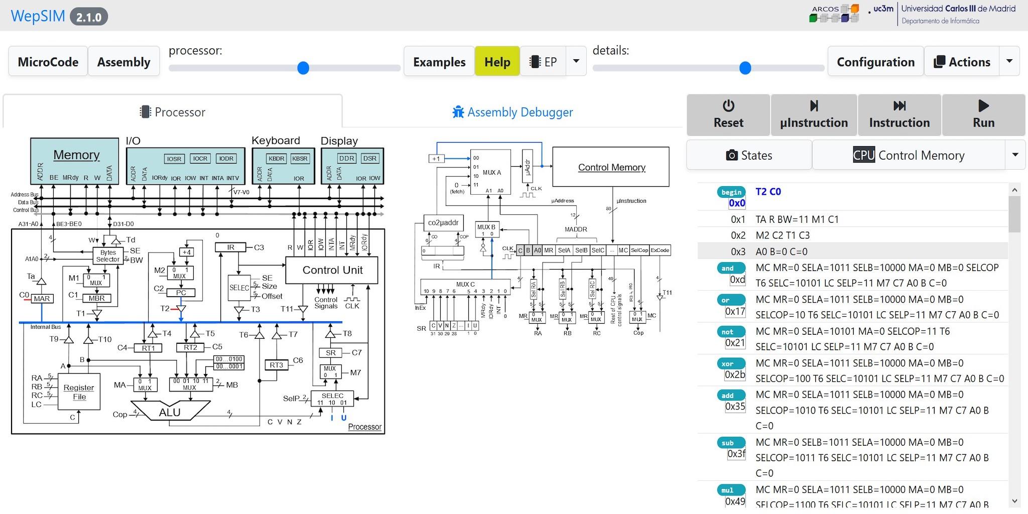Image resolution: width=1028 pixels, height=514 pixels.
Task: Open the MicroCode editor
Action: tap(48, 62)
